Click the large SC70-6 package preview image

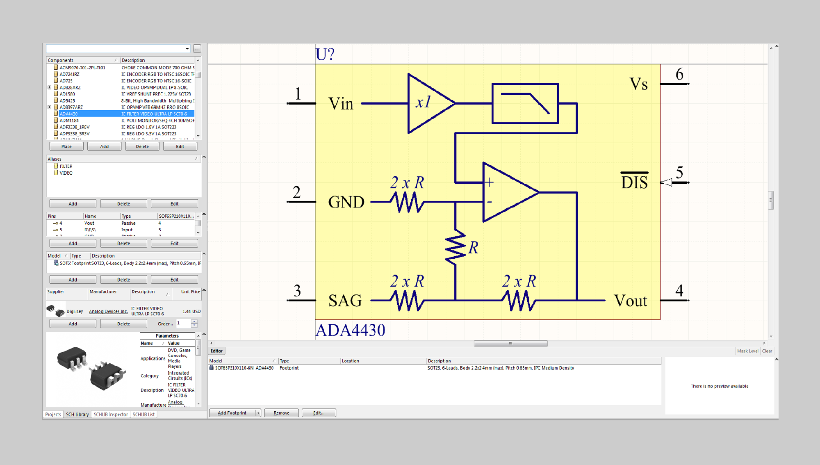pyautogui.click(x=92, y=369)
